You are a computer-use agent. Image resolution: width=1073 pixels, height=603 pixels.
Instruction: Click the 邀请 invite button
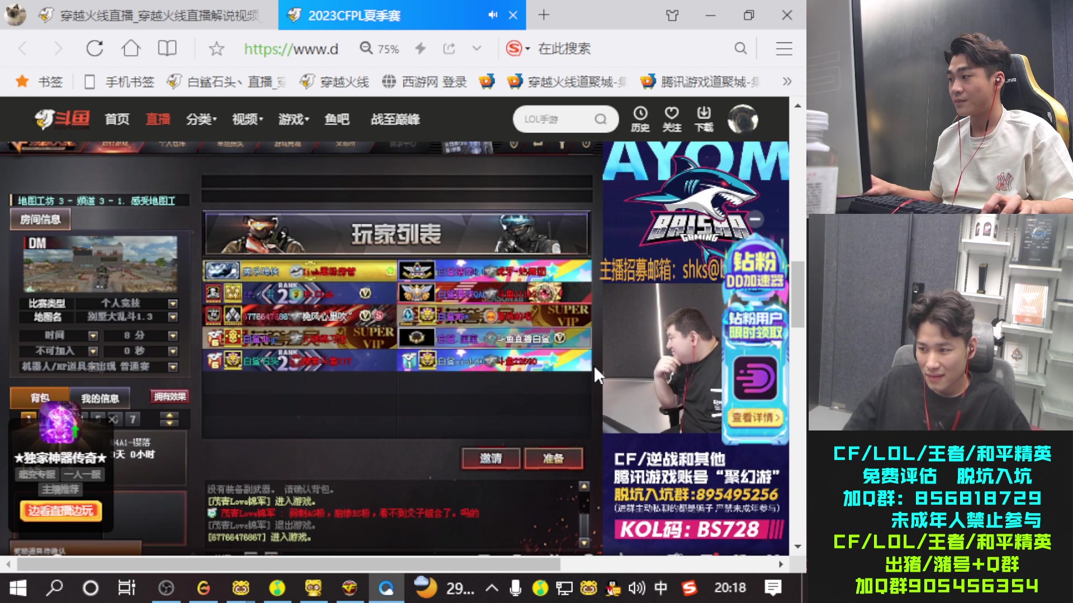coord(490,458)
